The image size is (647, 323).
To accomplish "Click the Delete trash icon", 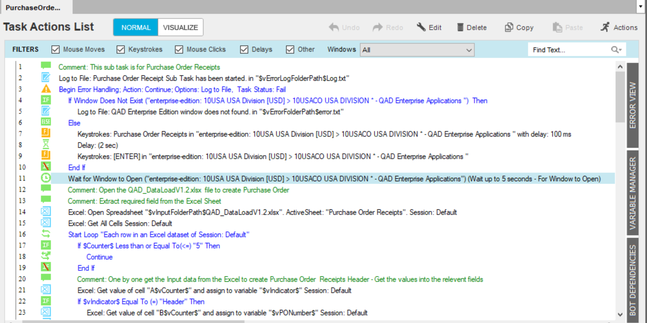I will point(460,27).
